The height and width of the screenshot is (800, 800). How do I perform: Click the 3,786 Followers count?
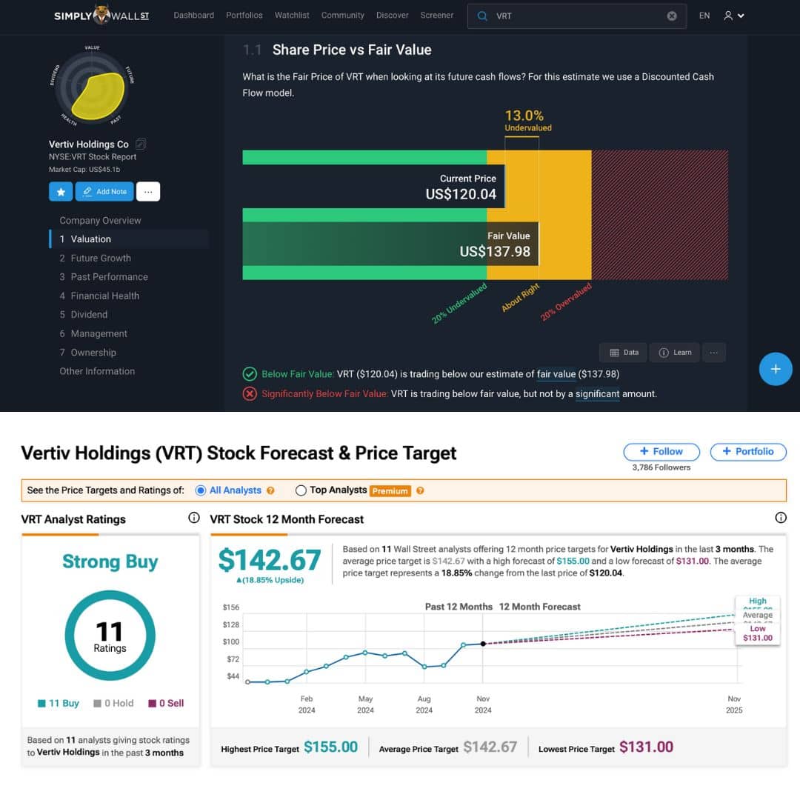(661, 468)
